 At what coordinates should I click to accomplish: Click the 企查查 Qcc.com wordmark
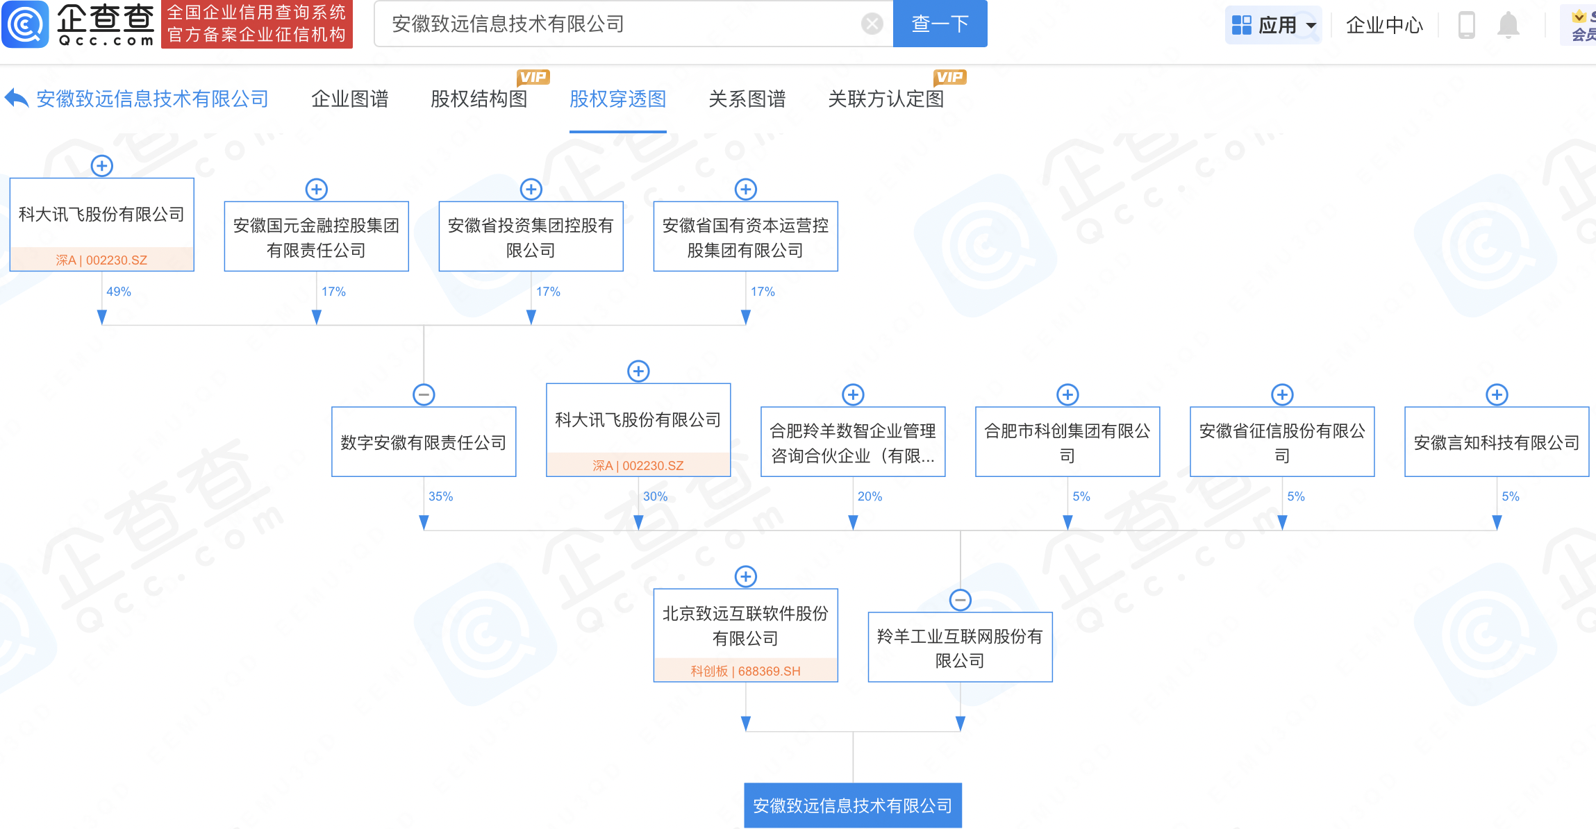(106, 24)
